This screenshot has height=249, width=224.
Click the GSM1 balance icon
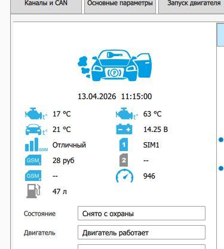tap(33, 160)
